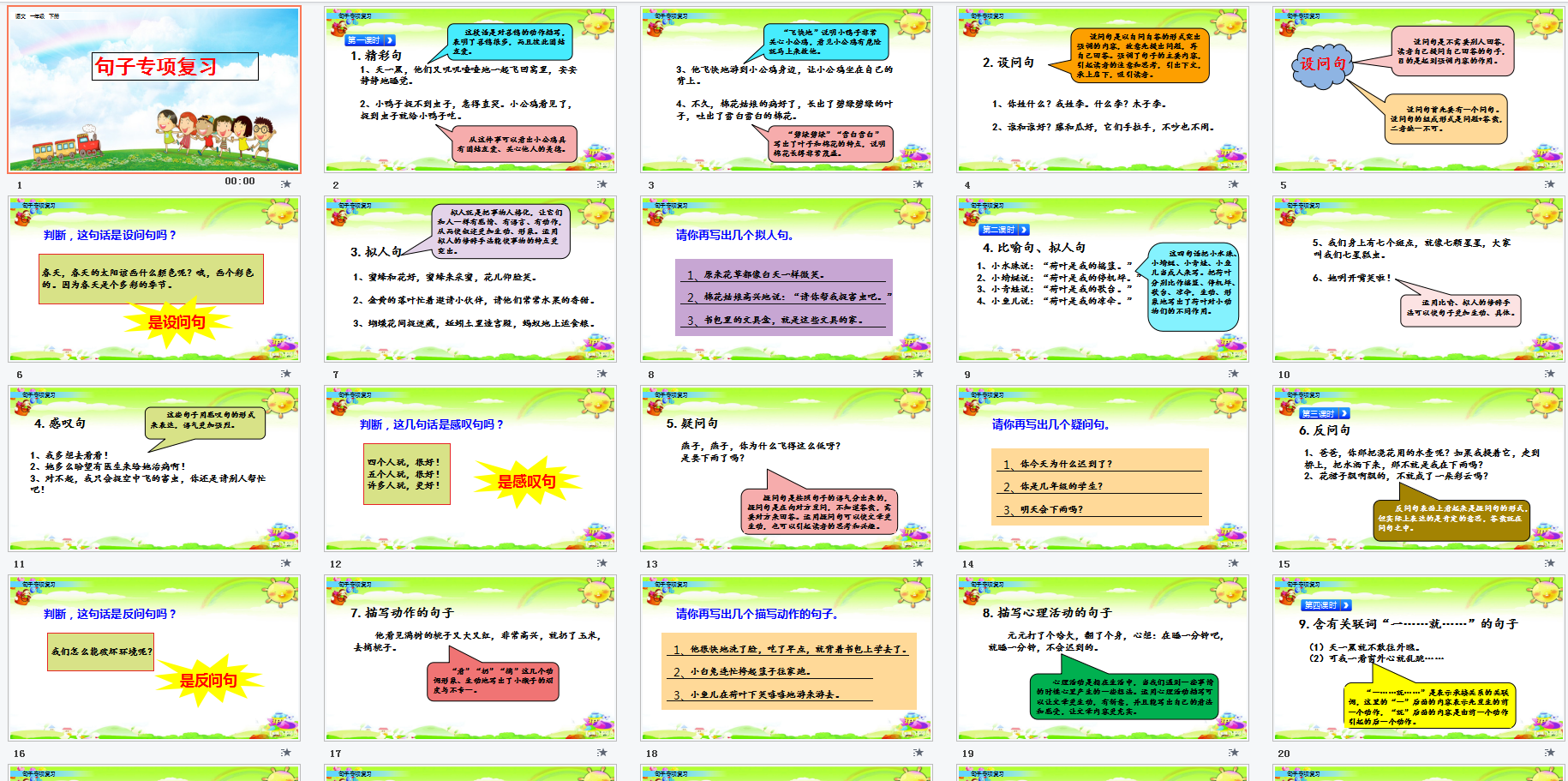Select slide 10 thumbnail

1419,279
